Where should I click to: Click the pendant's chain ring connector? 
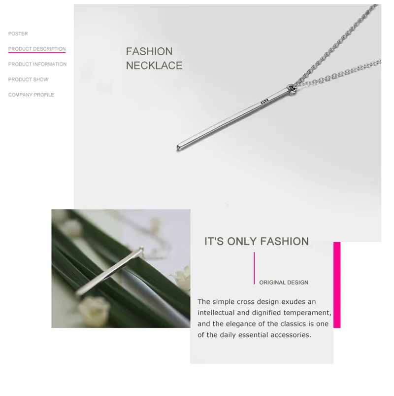tap(292, 88)
